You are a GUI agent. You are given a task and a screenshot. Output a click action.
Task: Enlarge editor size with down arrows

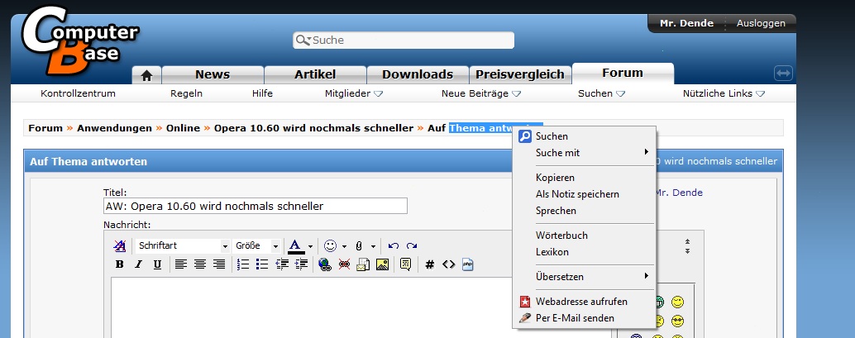[x=688, y=250]
